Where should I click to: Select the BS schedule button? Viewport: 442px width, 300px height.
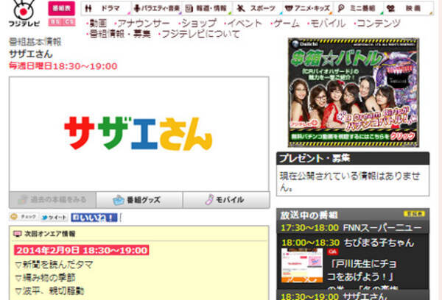(x=55, y=22)
